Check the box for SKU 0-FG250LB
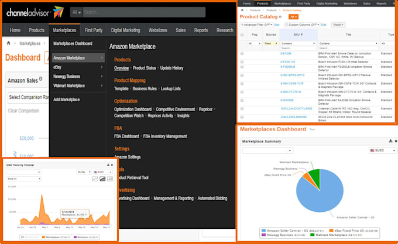Image resolution: width=398 pixels, height=244 pixels. click(242, 67)
